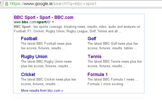The height and width of the screenshot is (101, 162).
Task: Open the Football sitelink
Action: (x=29, y=39)
